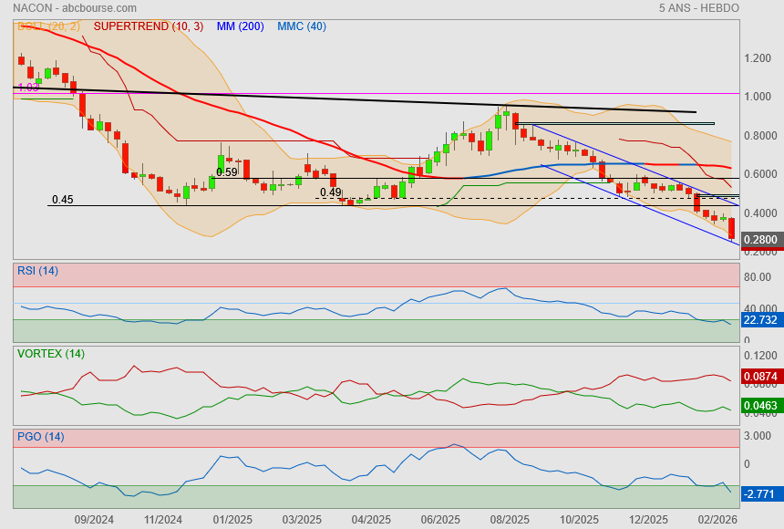The image size is (784, 529).
Task: Click the 0.45 support level label
Action: click(62, 200)
